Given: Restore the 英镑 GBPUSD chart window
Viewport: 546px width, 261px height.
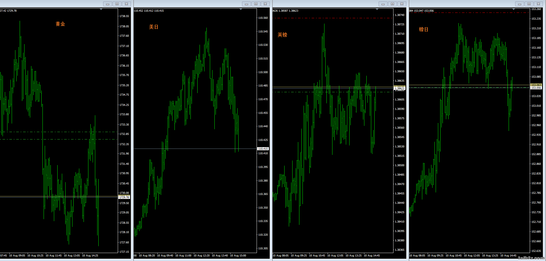Looking at the screenshot, I should click(392, 4).
